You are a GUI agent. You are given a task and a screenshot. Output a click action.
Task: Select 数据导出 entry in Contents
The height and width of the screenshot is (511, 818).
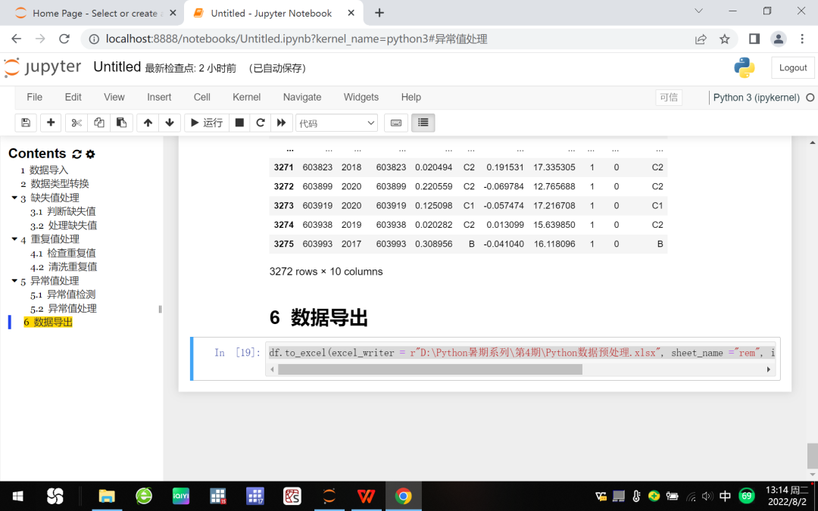(x=48, y=322)
